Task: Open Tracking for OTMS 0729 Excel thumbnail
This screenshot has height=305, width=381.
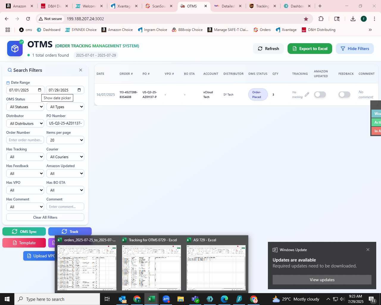Action: [152, 267]
